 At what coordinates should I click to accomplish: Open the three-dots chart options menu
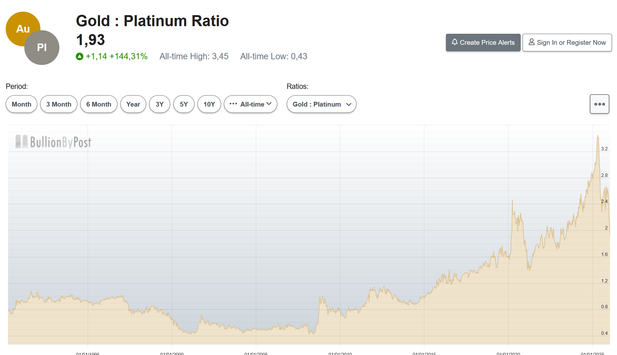pyautogui.click(x=599, y=104)
